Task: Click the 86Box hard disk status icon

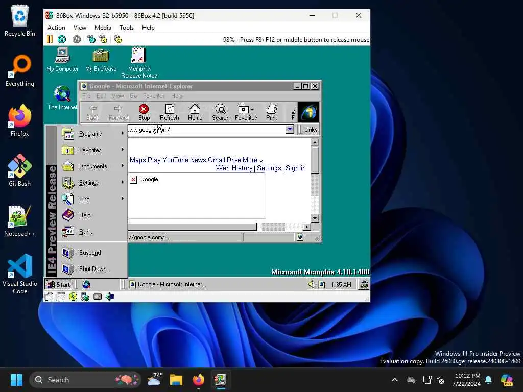Action: (98, 297)
